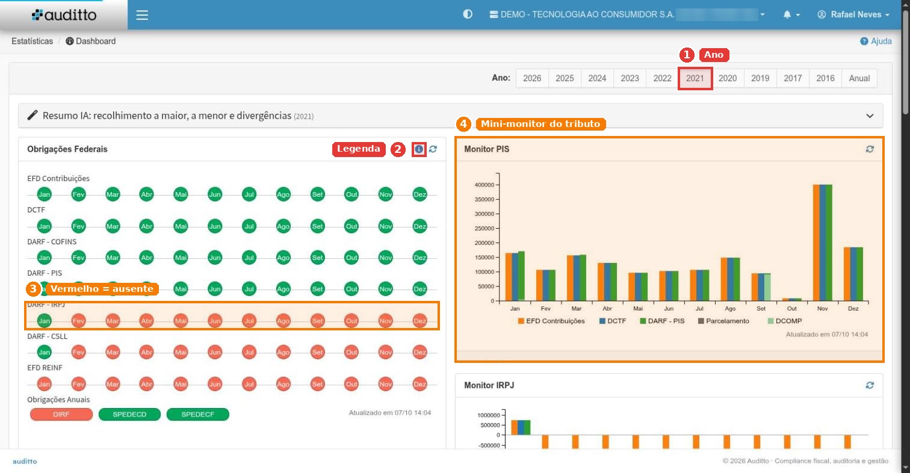Image resolution: width=910 pixels, height=473 pixels.
Task: Click the info legend icon in Obrigações Federais
Action: click(x=419, y=149)
